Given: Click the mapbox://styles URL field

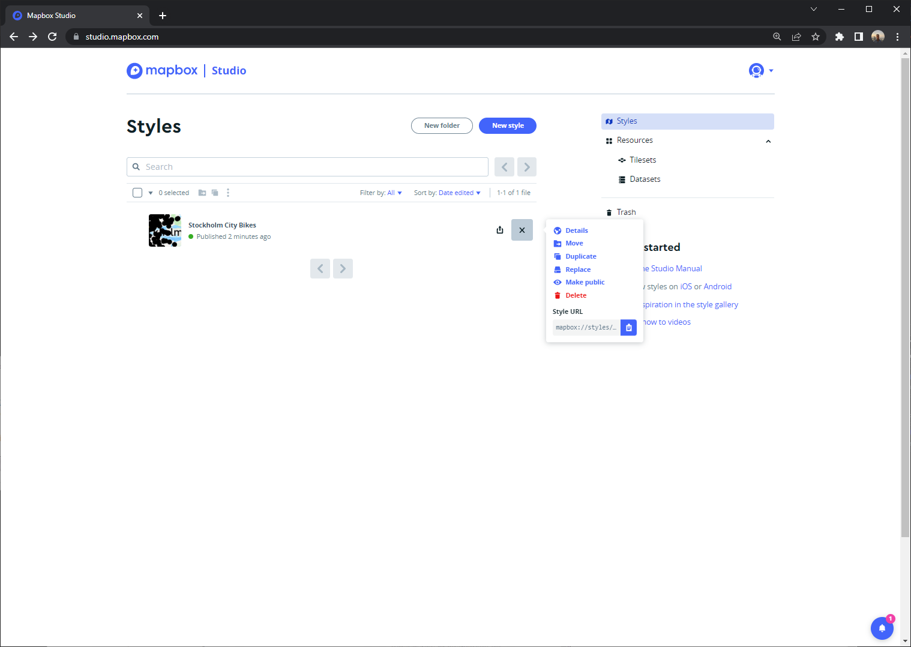Looking at the screenshot, I should coord(586,328).
